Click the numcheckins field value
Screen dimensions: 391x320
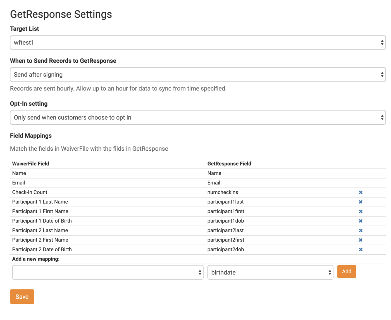223,192
